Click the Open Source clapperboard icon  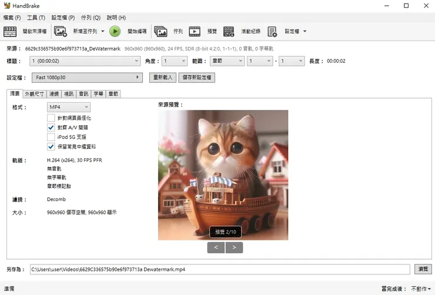coord(10,31)
